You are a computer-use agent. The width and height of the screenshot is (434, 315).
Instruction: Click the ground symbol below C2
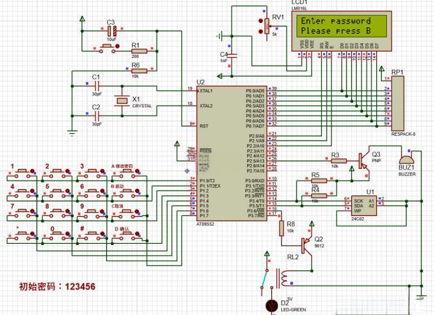[x=72, y=133]
